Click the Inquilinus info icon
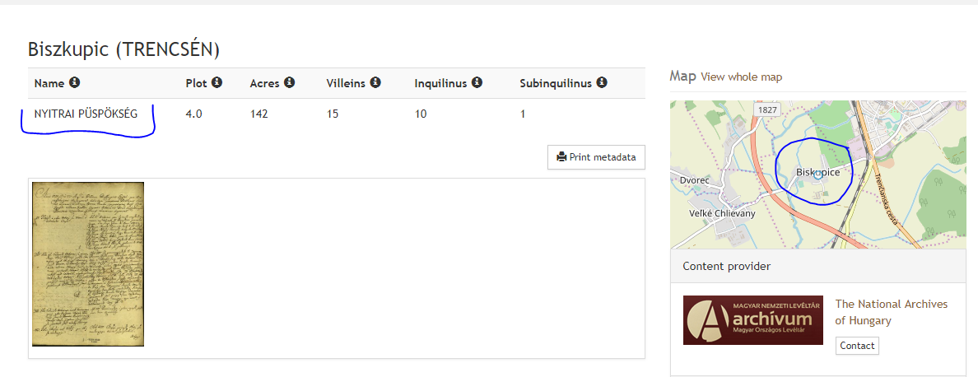Screen dimensions: 978x377 [477, 83]
